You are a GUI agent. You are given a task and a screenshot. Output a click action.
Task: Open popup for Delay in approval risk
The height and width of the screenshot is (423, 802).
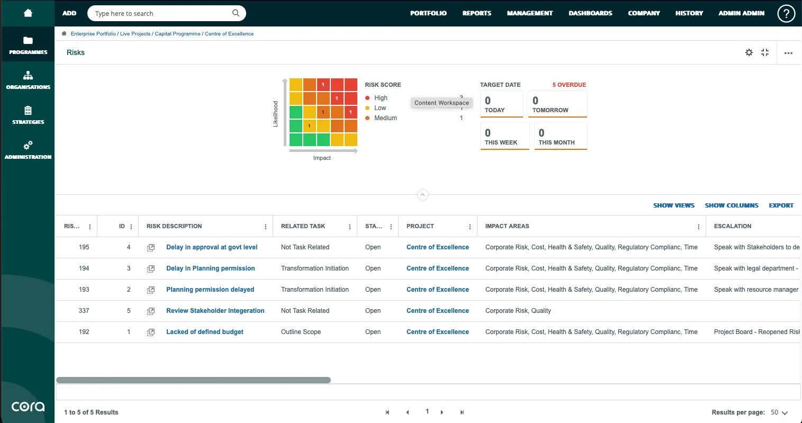click(x=151, y=247)
